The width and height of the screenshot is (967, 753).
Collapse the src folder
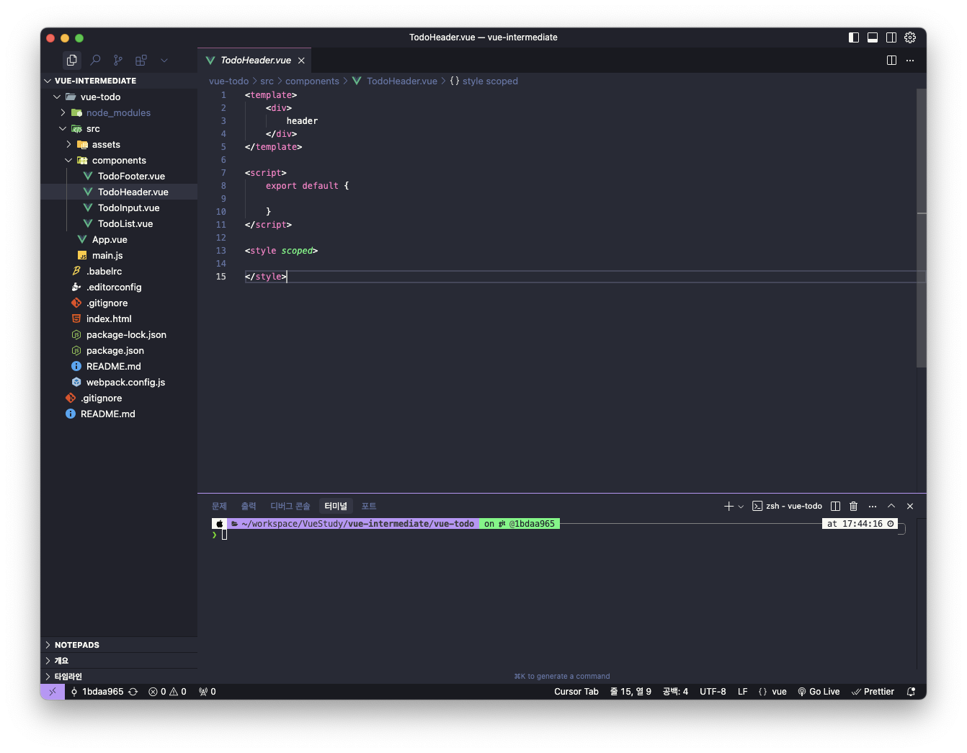pos(119,128)
